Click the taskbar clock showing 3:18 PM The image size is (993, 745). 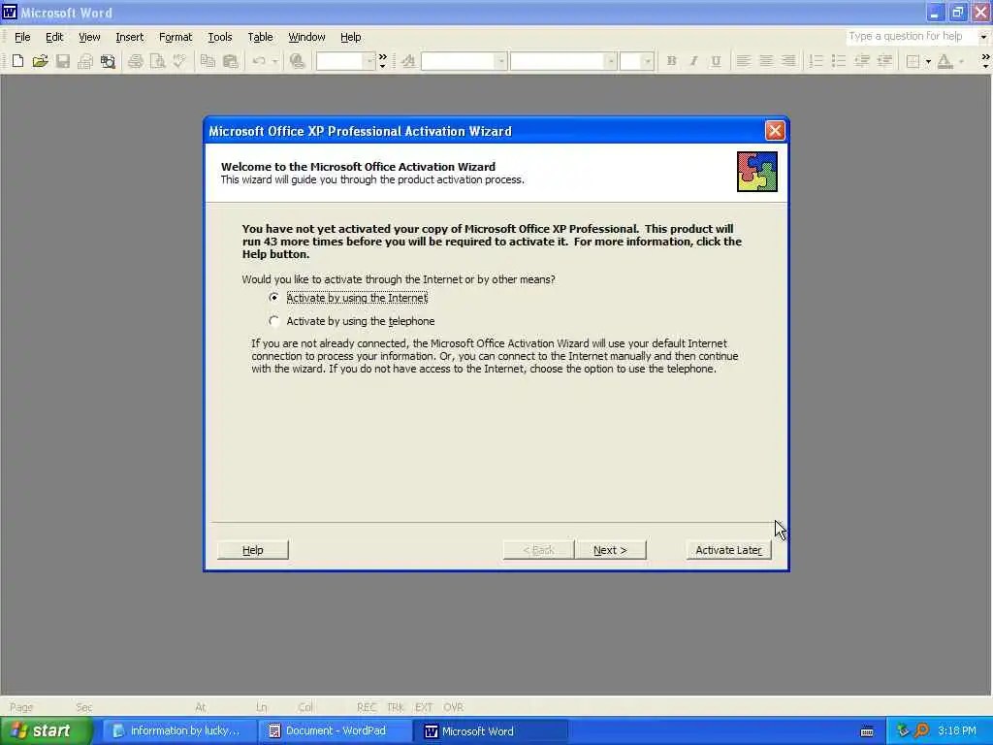pos(957,731)
